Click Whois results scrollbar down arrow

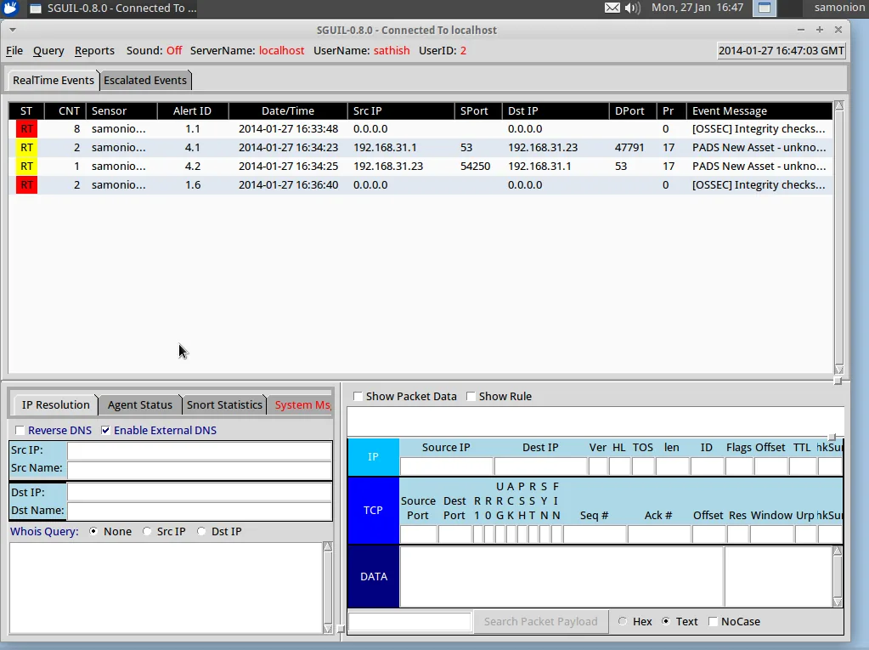[328, 629]
